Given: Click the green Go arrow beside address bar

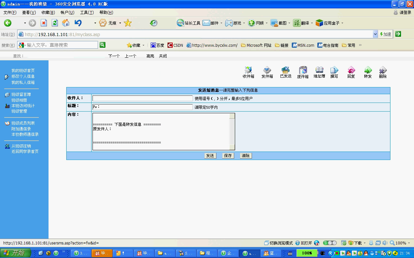Looking at the screenshot, I should pyautogui.click(x=398, y=34).
